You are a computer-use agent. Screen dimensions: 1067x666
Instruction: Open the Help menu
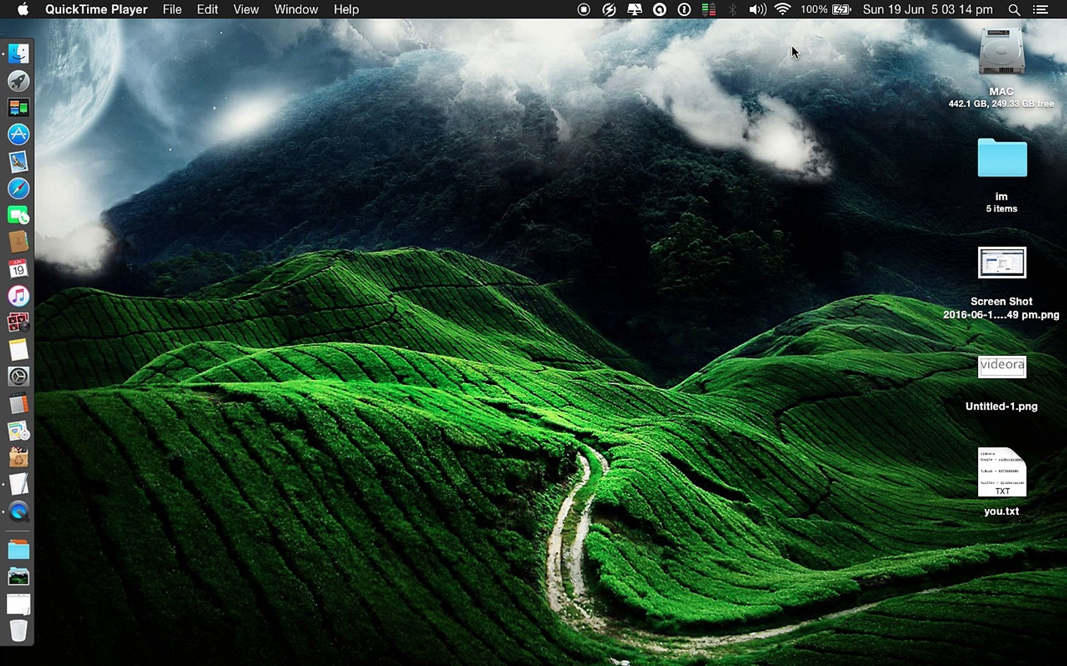pyautogui.click(x=346, y=9)
